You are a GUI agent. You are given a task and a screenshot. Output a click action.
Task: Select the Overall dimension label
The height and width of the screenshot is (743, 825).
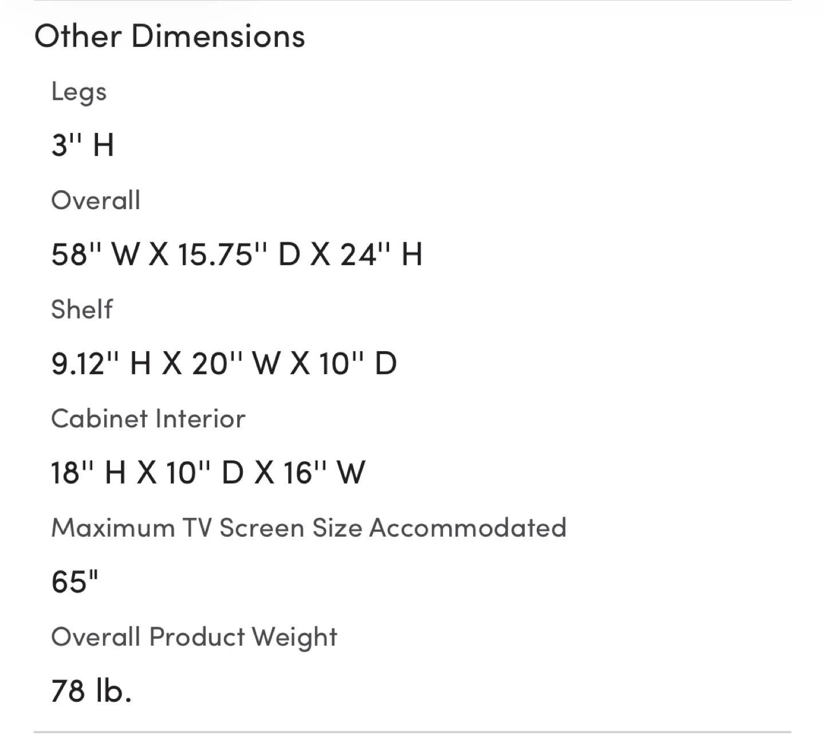(96, 201)
